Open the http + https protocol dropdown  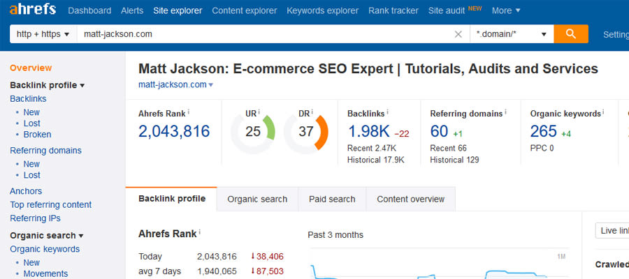click(x=43, y=34)
